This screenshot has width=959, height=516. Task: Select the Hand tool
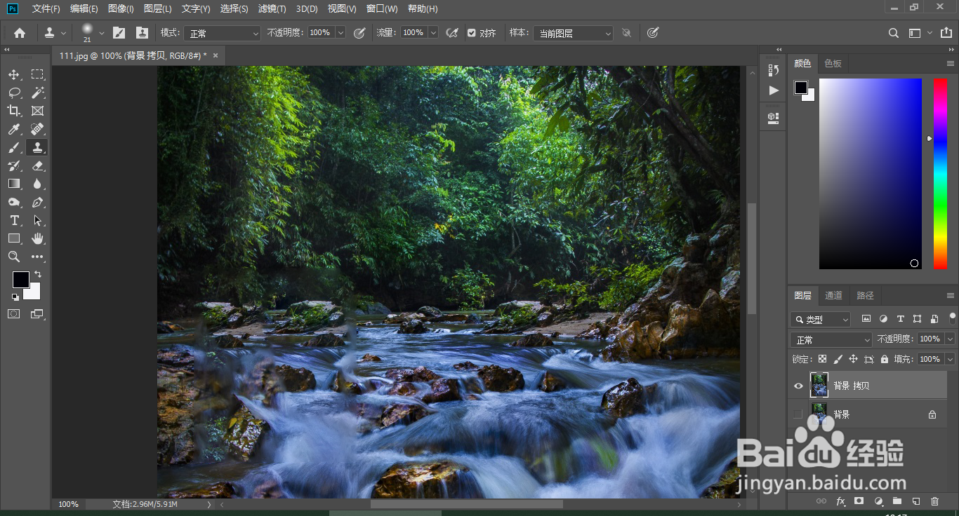37,238
